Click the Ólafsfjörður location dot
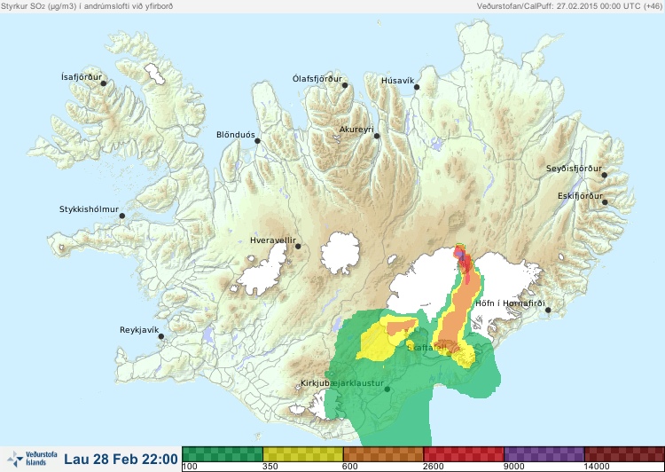This screenshot has width=665, height=472. [345, 85]
